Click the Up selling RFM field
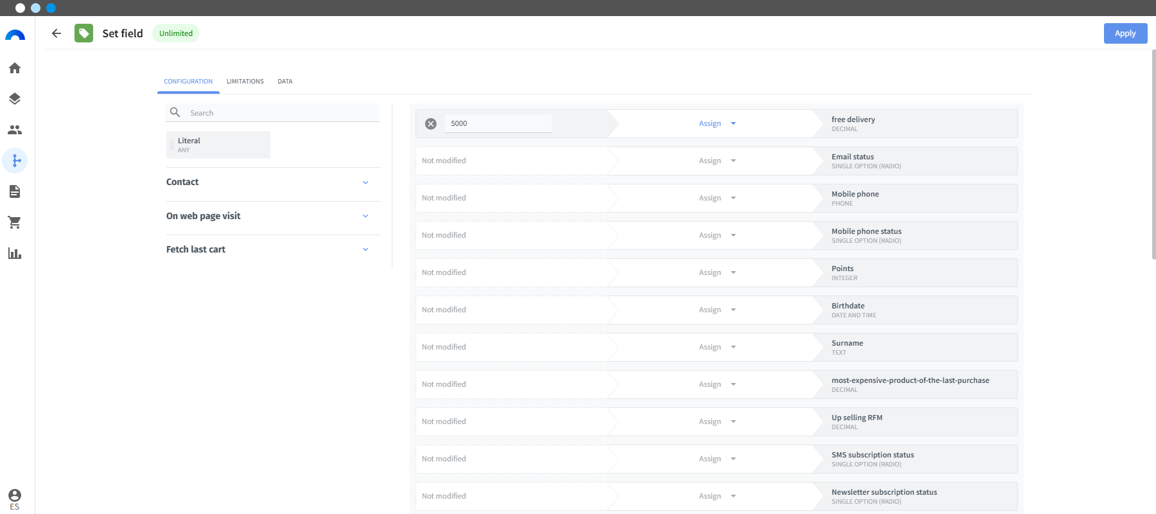Image resolution: width=1156 pixels, height=514 pixels. (x=915, y=421)
